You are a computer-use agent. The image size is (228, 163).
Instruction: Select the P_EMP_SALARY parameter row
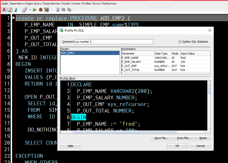pyautogui.click(x=166, y=62)
